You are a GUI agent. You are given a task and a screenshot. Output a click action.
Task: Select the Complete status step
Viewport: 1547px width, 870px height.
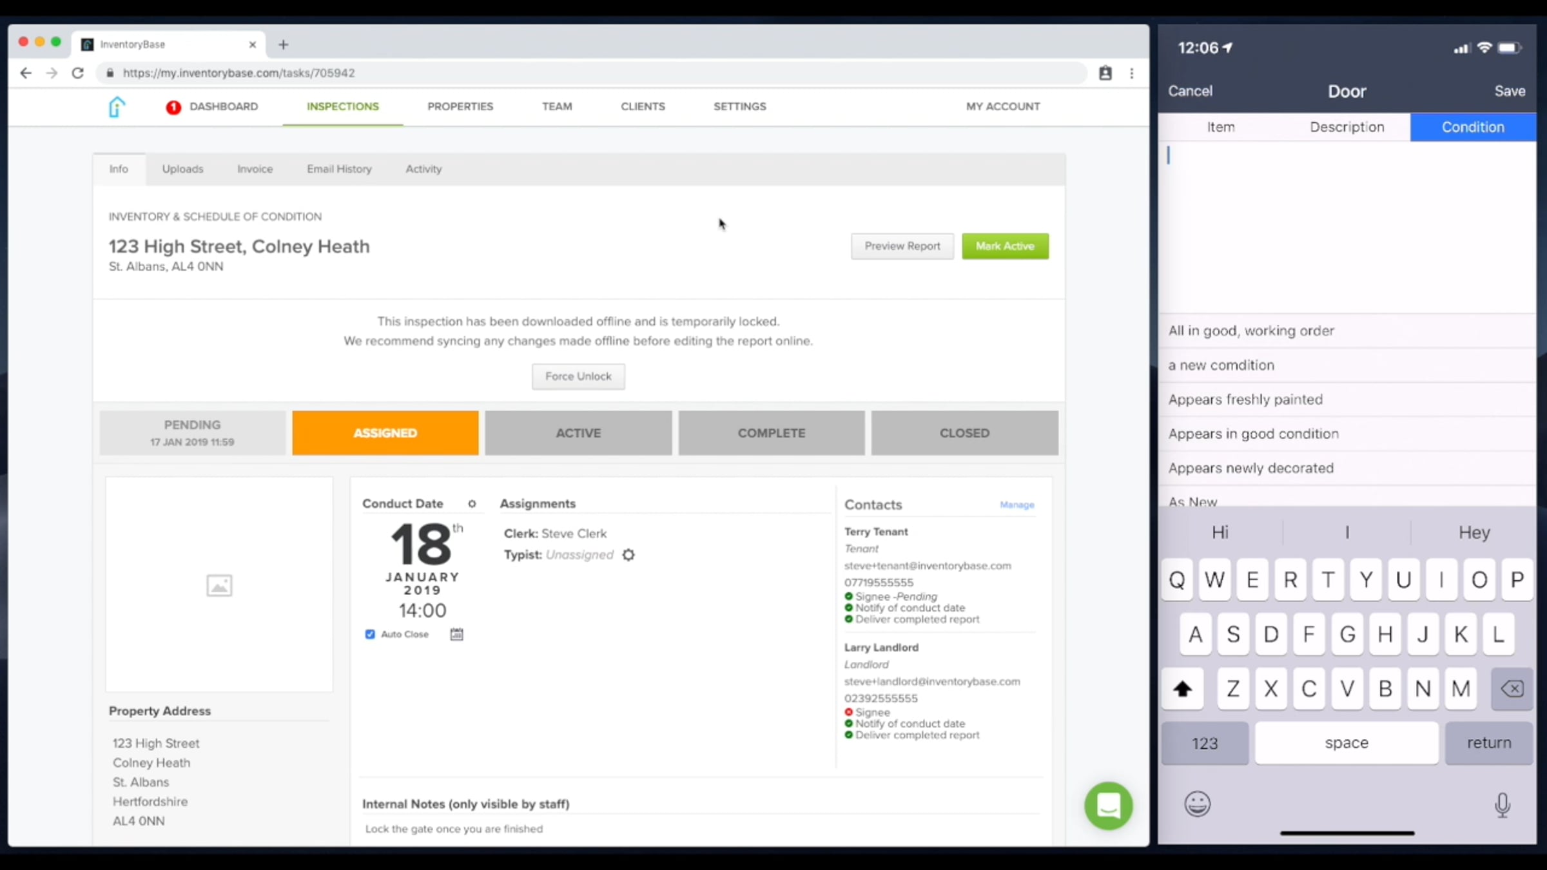pos(772,433)
